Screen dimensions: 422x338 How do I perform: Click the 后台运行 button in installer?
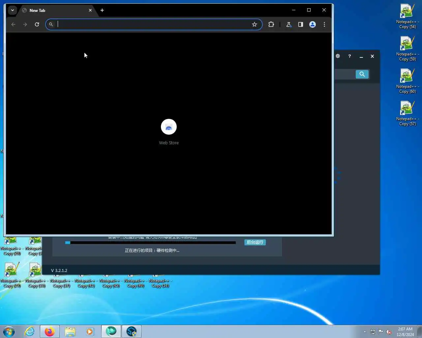(x=255, y=242)
